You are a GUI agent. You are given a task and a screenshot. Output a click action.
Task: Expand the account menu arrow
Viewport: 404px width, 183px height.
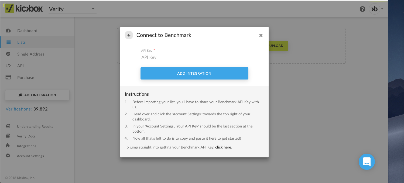click(382, 9)
